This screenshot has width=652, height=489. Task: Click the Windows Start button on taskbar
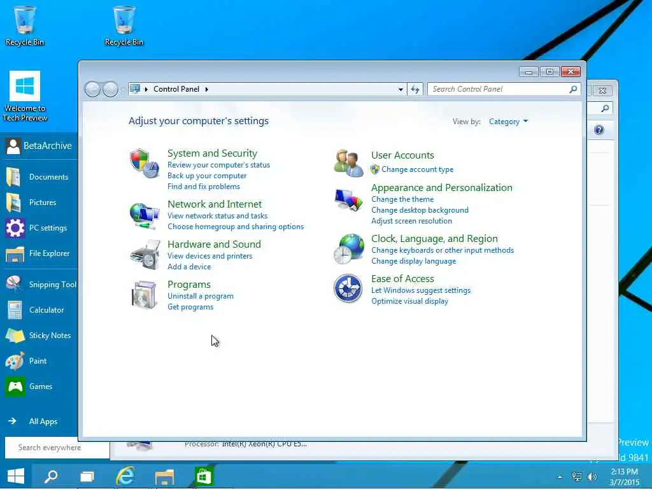[16, 476]
